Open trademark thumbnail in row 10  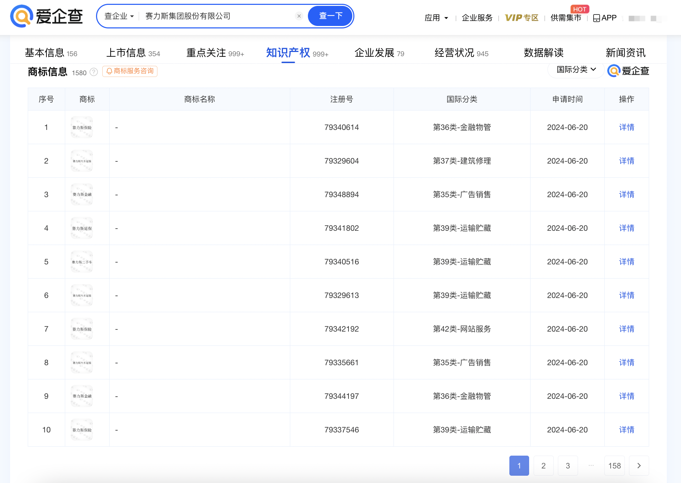[x=82, y=430]
